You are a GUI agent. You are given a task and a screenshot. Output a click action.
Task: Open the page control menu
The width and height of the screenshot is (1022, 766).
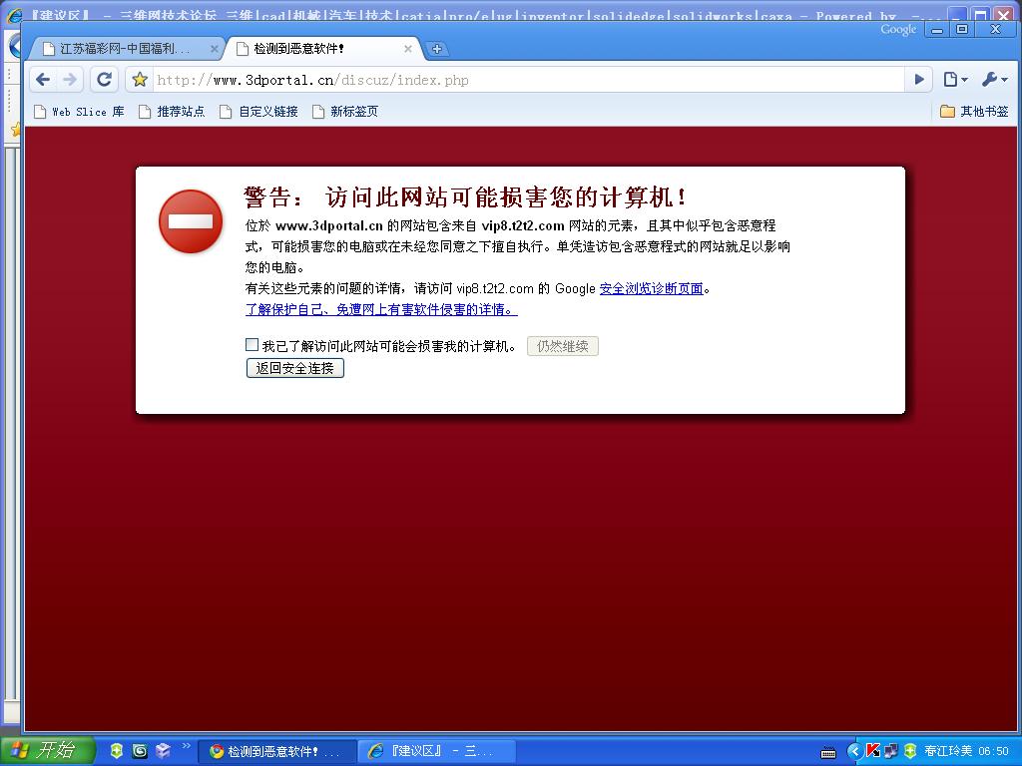pos(955,80)
